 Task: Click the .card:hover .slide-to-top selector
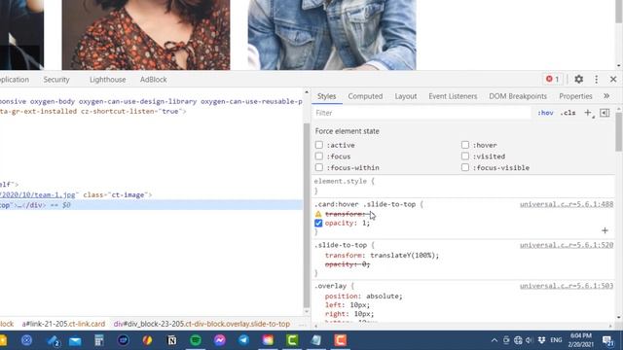(365, 204)
